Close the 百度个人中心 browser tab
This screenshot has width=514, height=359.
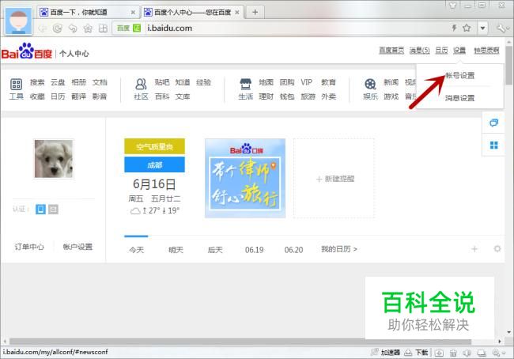[237, 13]
